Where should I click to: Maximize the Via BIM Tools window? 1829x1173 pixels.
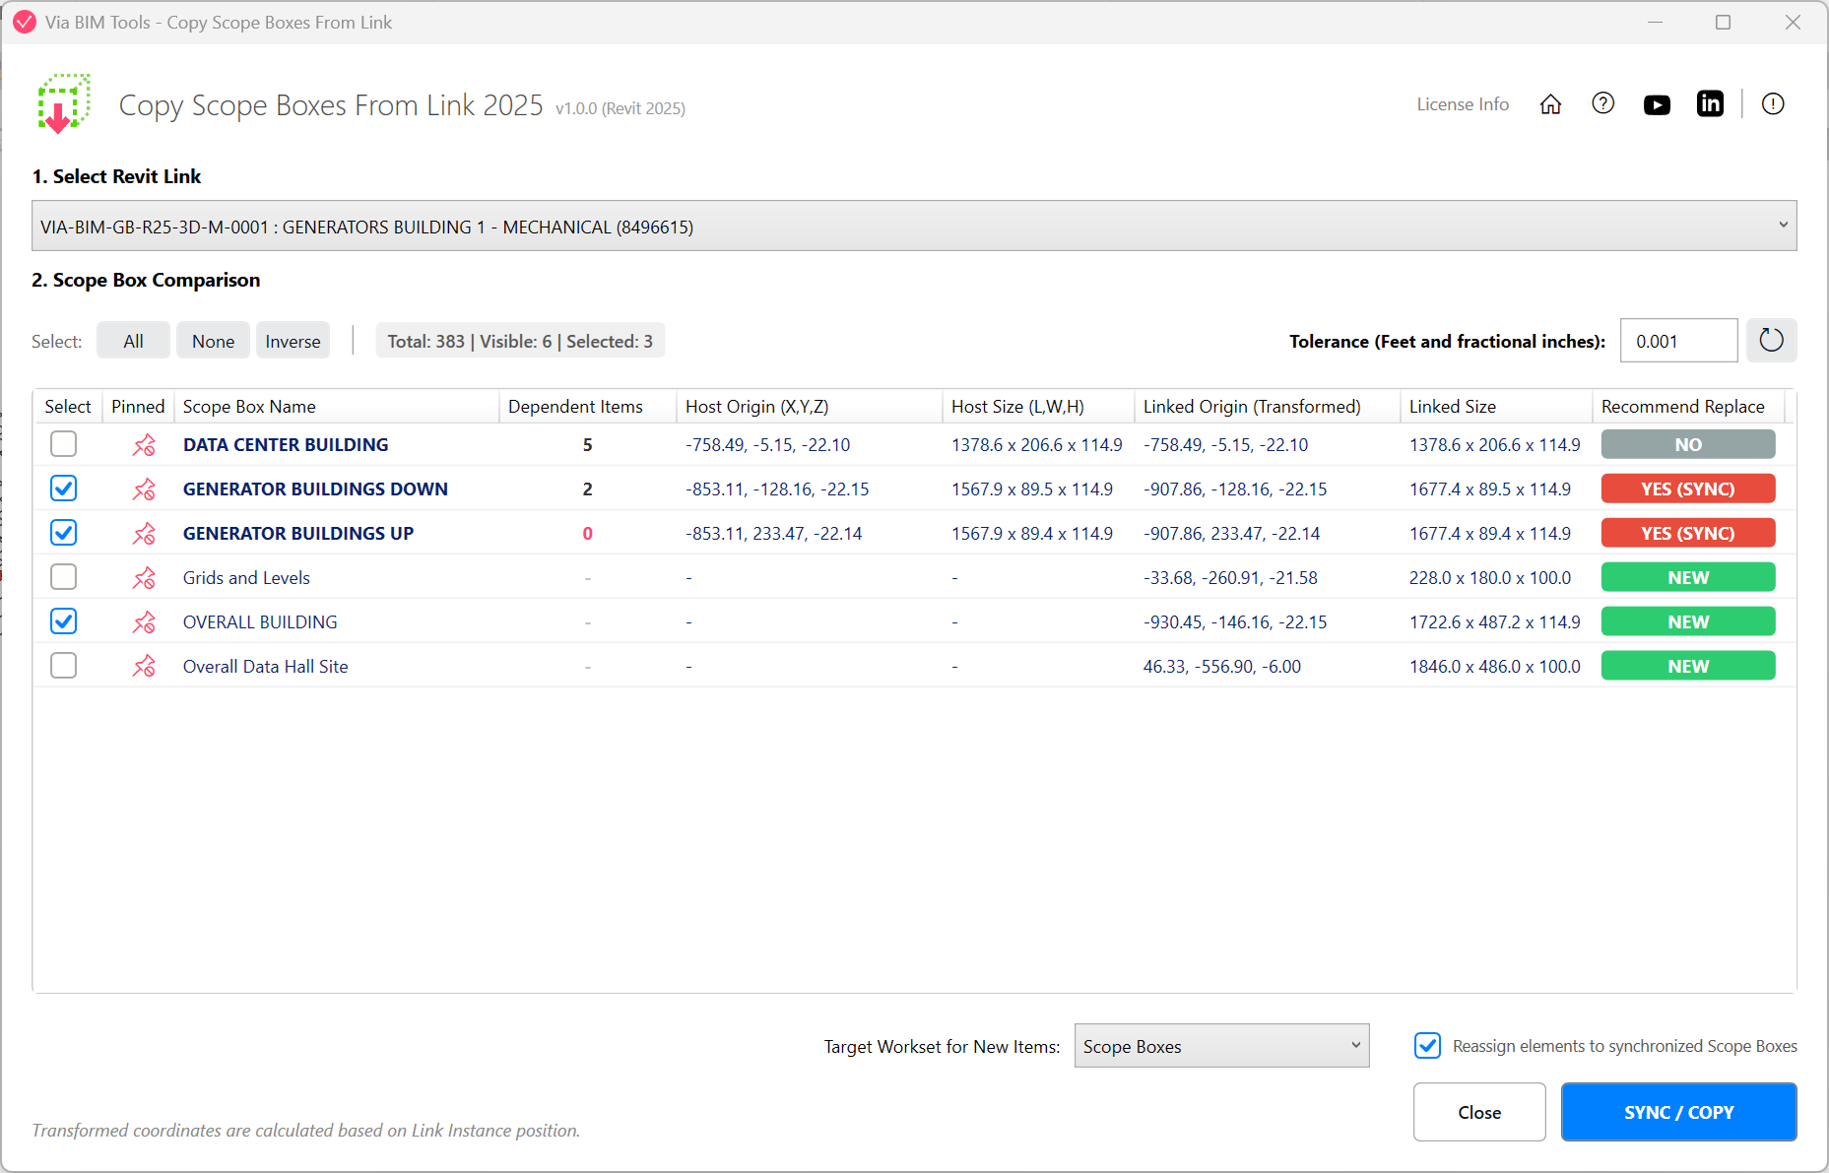point(1723,22)
